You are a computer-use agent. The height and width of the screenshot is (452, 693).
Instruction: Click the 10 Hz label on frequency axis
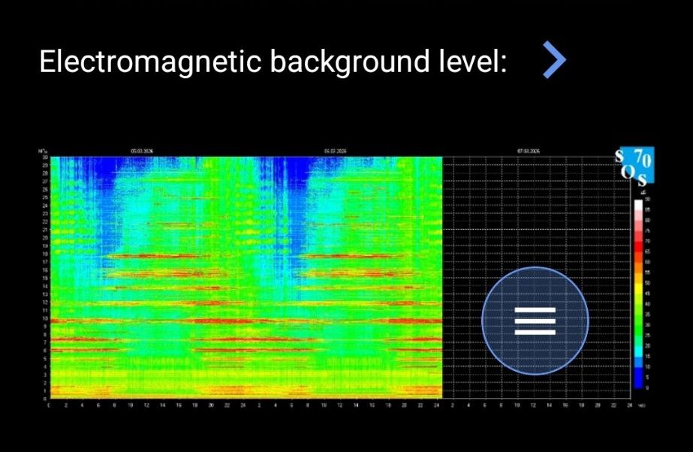click(44, 318)
